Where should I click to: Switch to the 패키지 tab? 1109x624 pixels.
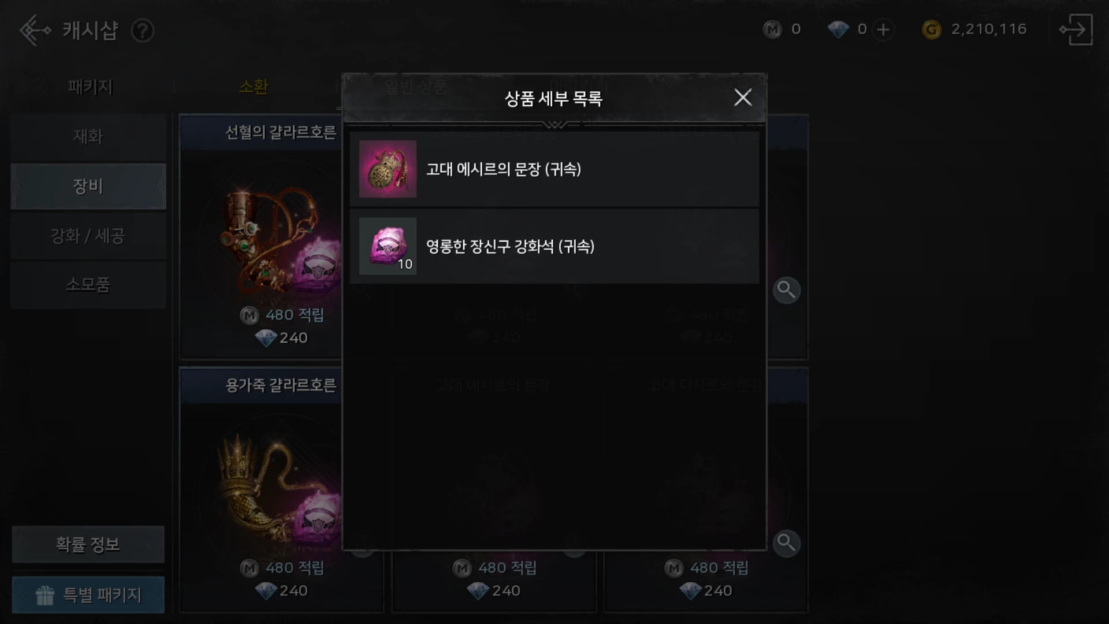(90, 87)
